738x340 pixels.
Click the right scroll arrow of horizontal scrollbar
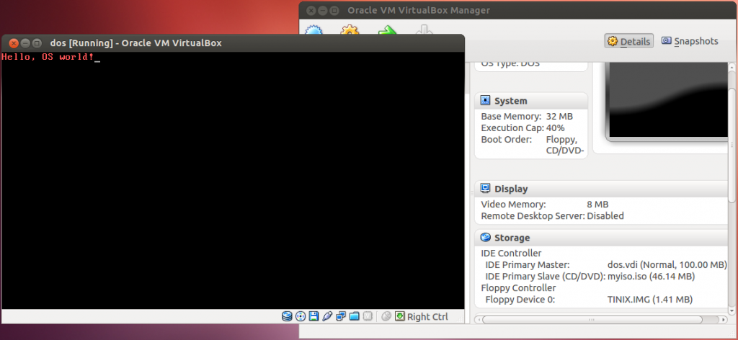pos(724,320)
